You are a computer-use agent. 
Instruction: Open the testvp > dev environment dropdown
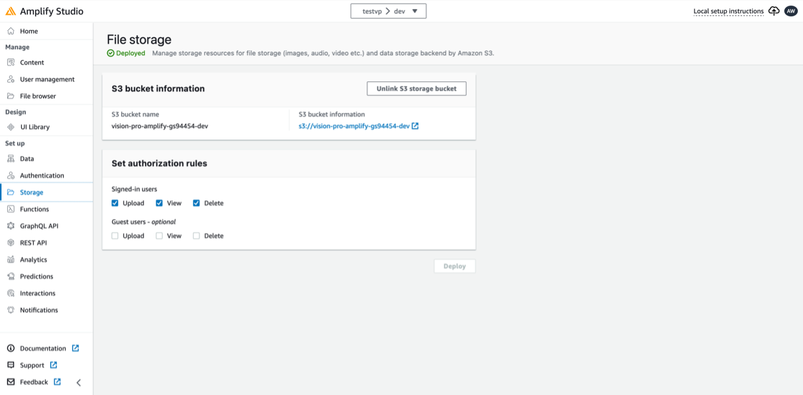click(388, 11)
